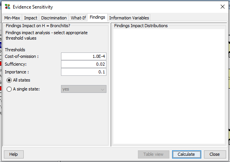Click inside the Findings Impact Distributions panel
The image size is (230, 162).
[169, 86]
